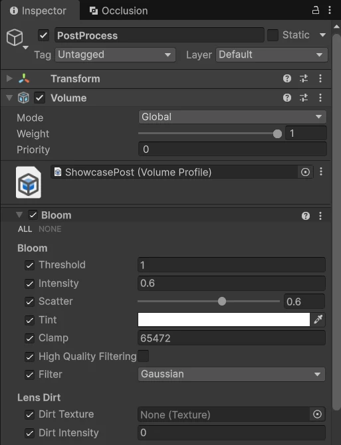The image size is (341, 445).
Task: Expand the Transform component
Action: tap(9, 78)
